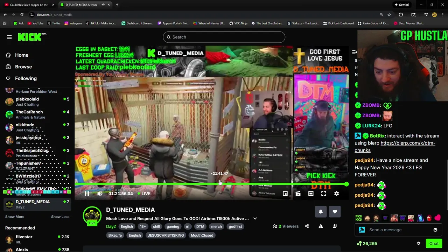
Task: Jump to LIVE in the player
Action: point(144,194)
